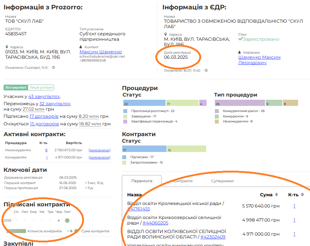Click help icon beside ЄДР update time
This screenshot has height=246, width=310.
[206, 71]
